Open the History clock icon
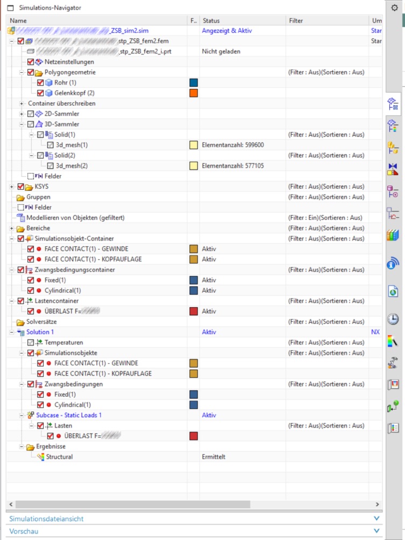 pyautogui.click(x=393, y=319)
